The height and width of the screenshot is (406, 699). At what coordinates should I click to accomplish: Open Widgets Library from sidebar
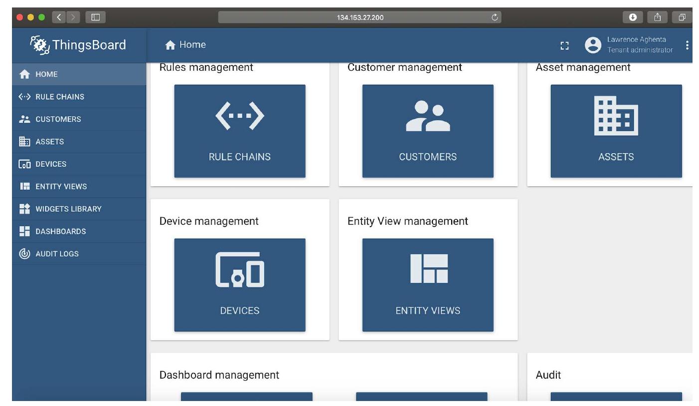tap(68, 209)
